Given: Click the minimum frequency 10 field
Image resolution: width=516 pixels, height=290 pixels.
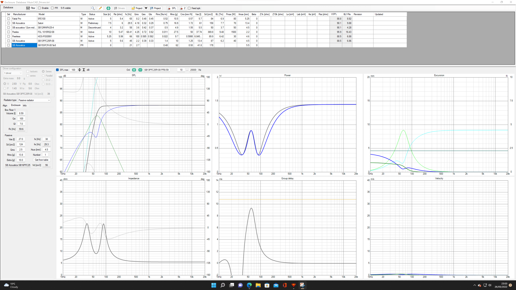Looking at the screenshot, I should pyautogui.click(x=181, y=70).
